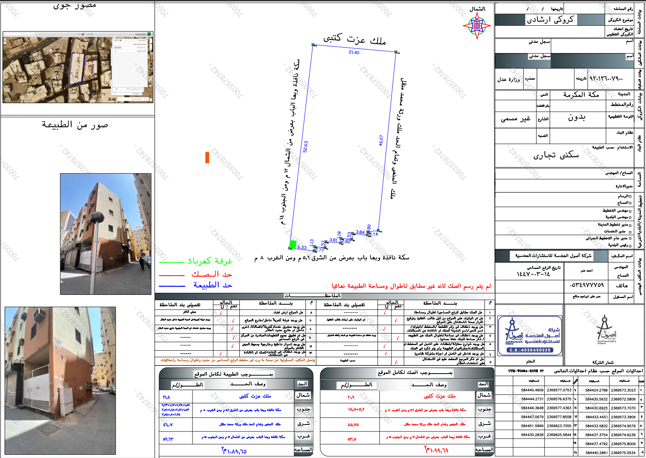
Task: Click the land use value سكني تجاري
Action: point(556,155)
